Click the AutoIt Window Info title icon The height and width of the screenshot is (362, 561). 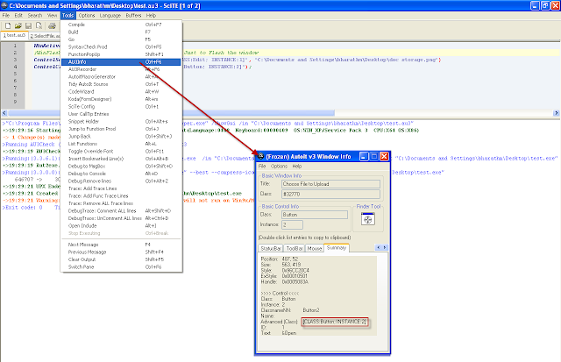pyautogui.click(x=261, y=156)
